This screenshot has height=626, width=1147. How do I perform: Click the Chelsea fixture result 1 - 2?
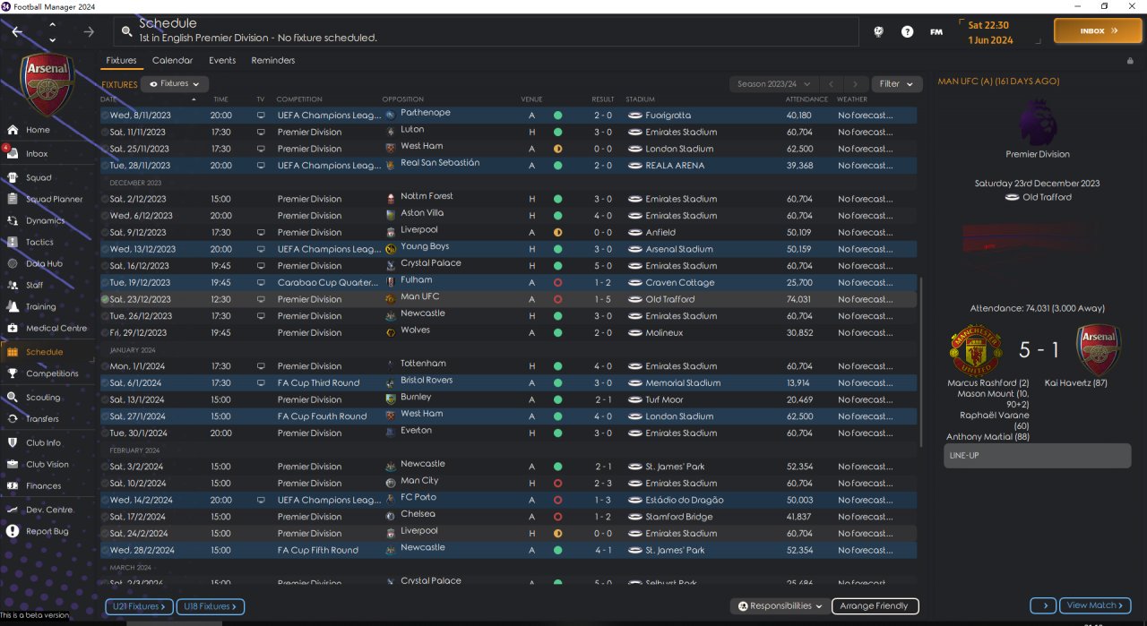point(602,517)
